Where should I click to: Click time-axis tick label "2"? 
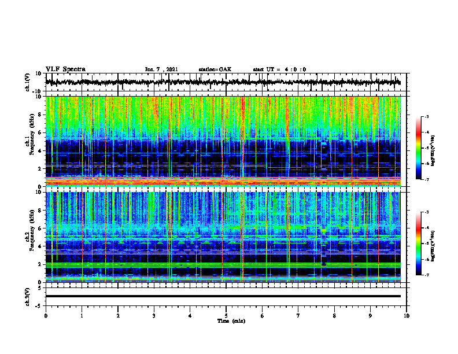[x=118, y=316]
